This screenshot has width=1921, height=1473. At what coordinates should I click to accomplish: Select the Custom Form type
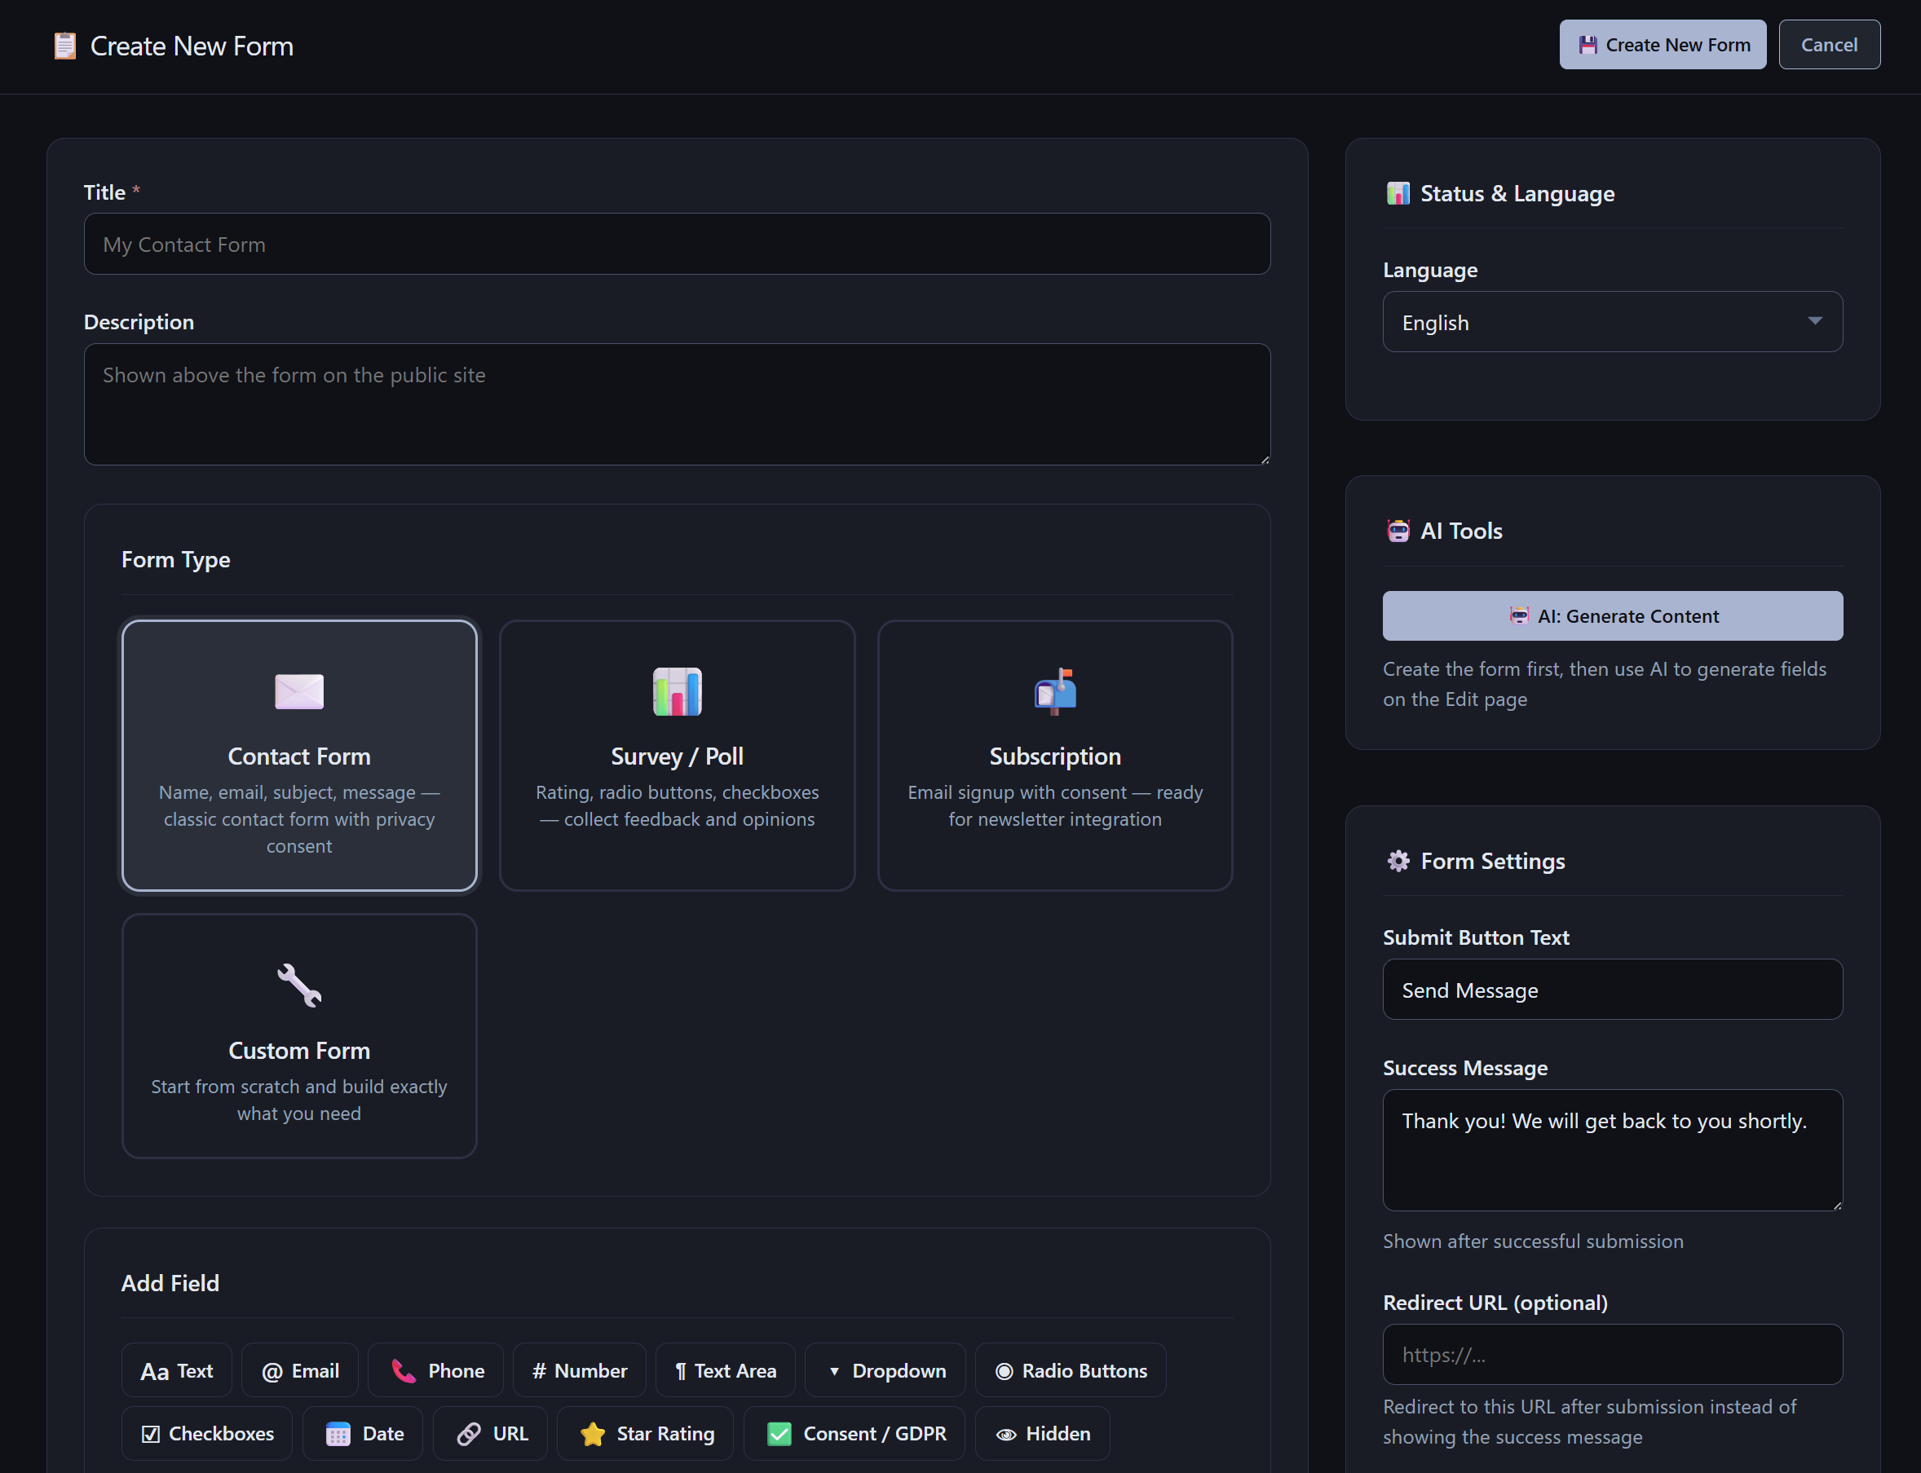pos(299,1035)
